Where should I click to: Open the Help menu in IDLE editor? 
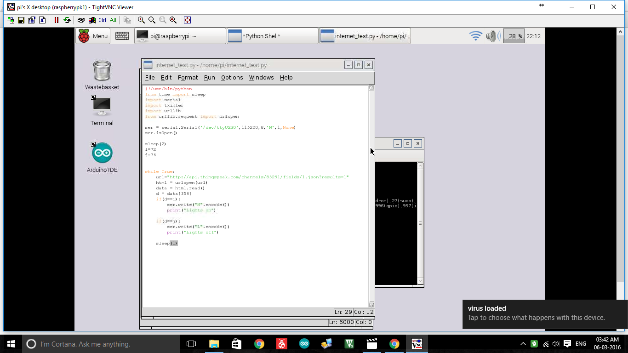pos(286,78)
